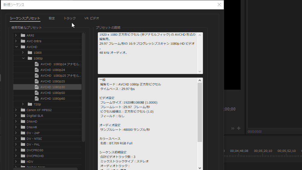Screen dimensions: 302x170
Task: Click the AVCHD 1080p30 preset file icon
Action: point(37,87)
